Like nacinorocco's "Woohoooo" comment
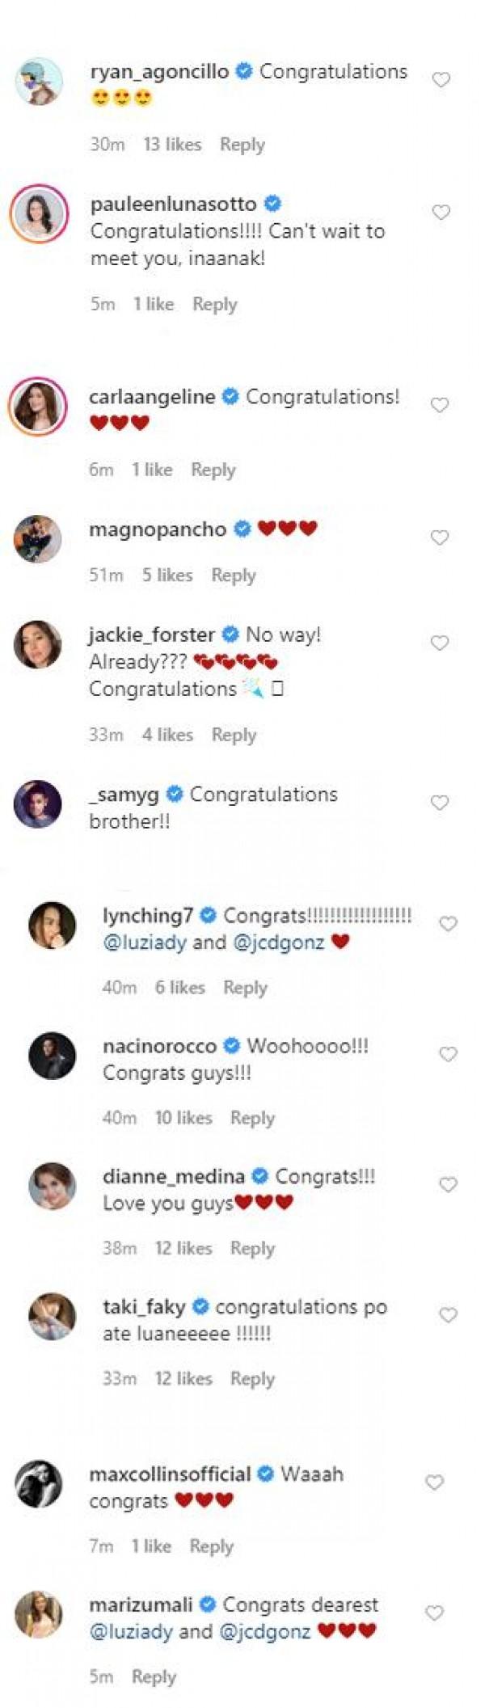This screenshot has height=1708, width=485. pos(448,1054)
